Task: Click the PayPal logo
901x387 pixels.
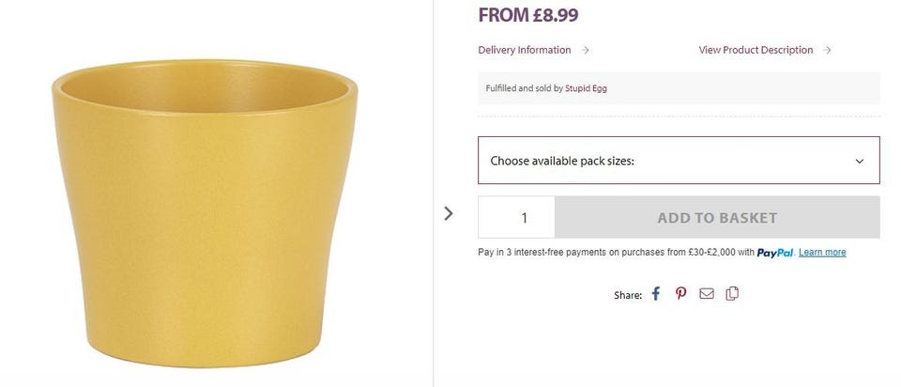Action: (775, 253)
